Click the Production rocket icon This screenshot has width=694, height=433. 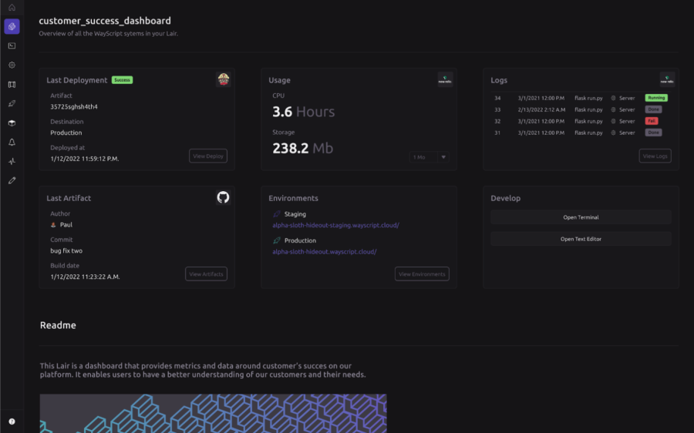277,240
